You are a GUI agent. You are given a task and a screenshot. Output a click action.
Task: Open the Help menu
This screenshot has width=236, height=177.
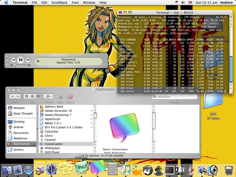(x=103, y=2)
